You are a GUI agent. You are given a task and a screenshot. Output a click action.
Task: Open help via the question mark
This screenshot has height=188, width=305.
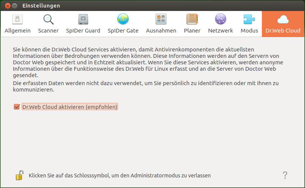coord(285,175)
